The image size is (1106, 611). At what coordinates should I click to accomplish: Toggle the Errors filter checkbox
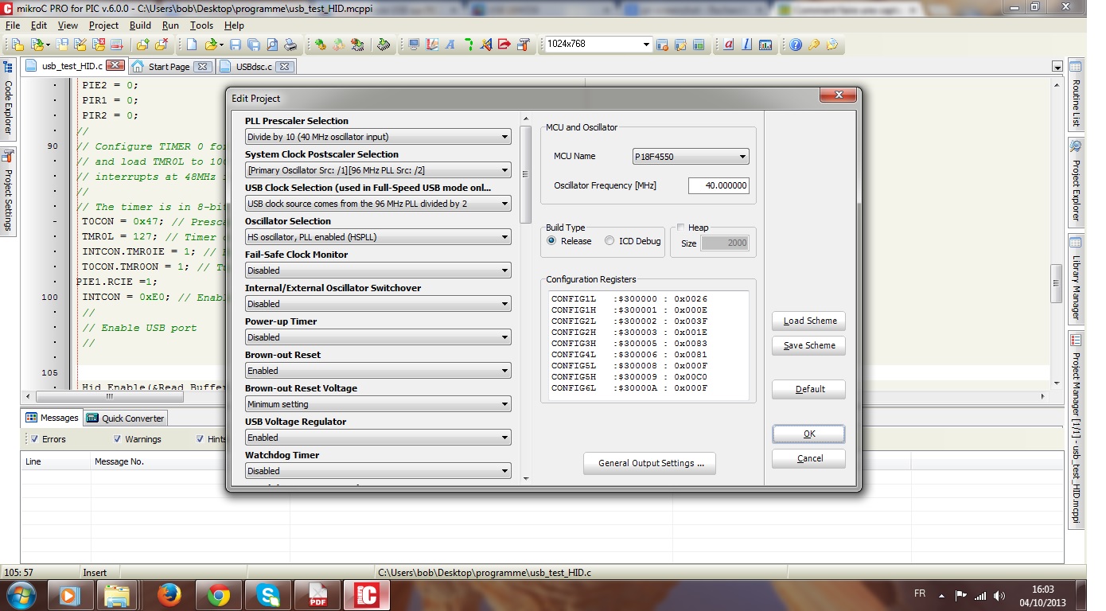pos(34,439)
